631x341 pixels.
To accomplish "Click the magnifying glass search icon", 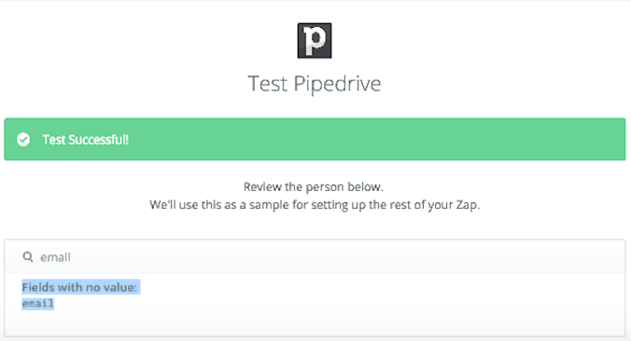I will tap(28, 256).
